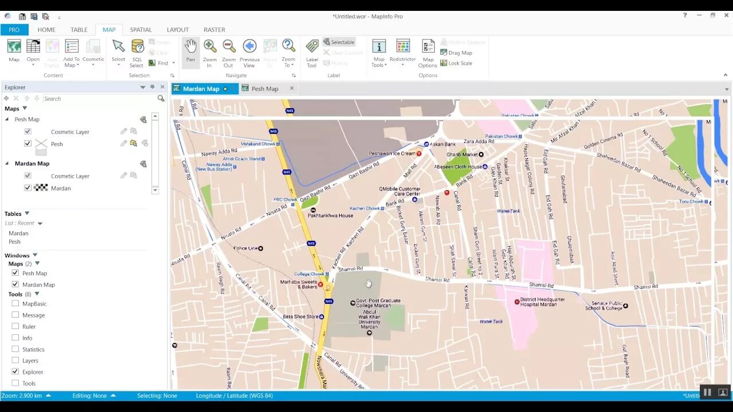Activate the Pan hand tool
The height and width of the screenshot is (412, 733).
(x=191, y=46)
